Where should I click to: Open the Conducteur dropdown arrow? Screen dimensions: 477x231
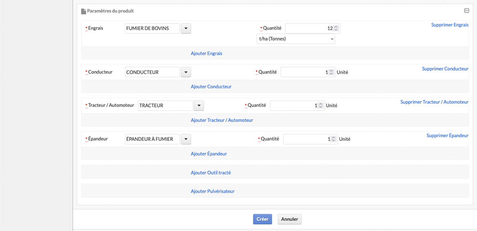[186, 72]
